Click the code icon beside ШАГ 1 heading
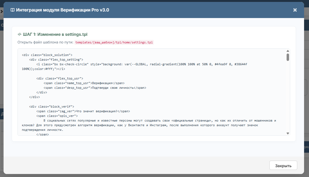The image size is (309, 177). 19,34
